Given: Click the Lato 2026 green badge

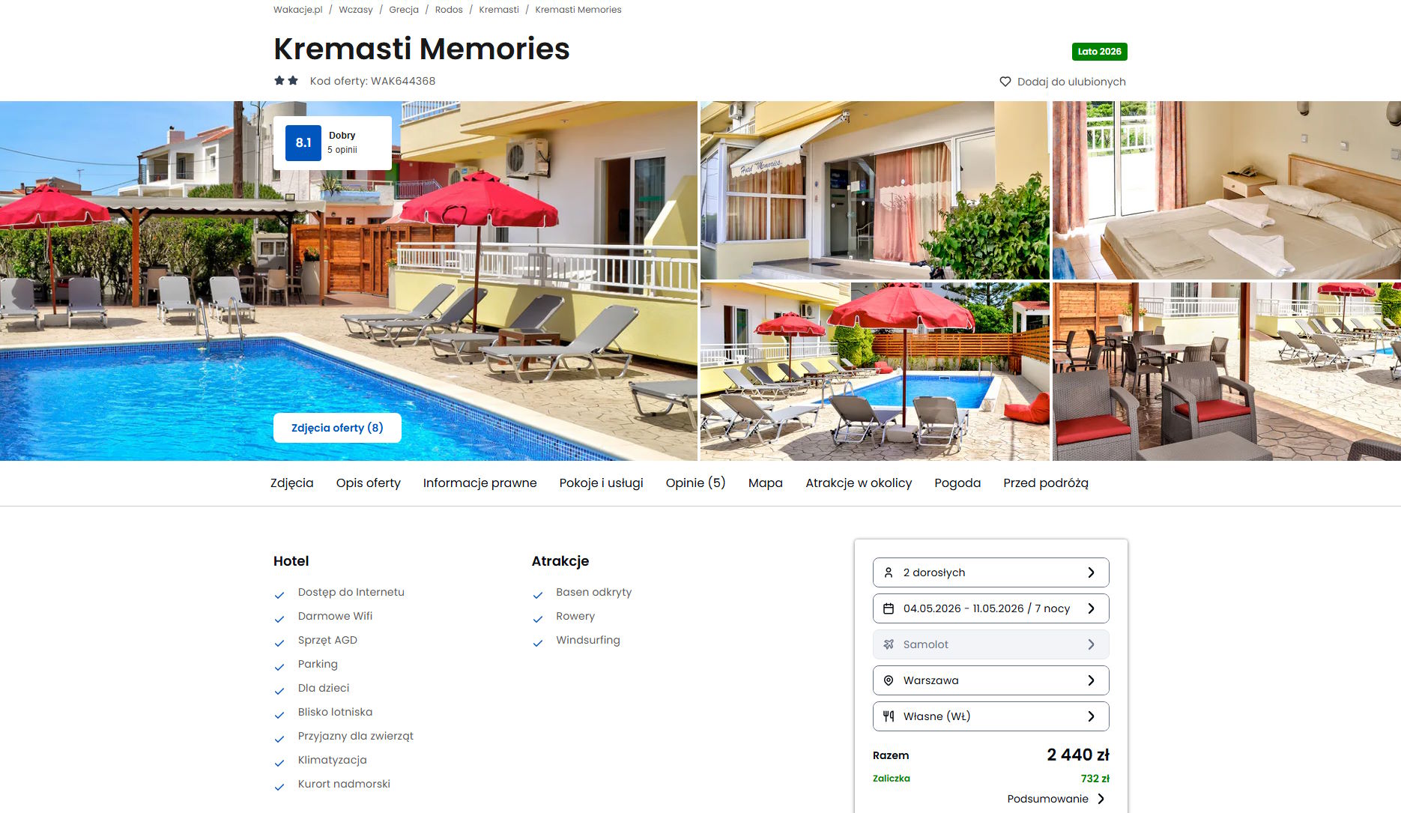Looking at the screenshot, I should click(1099, 52).
